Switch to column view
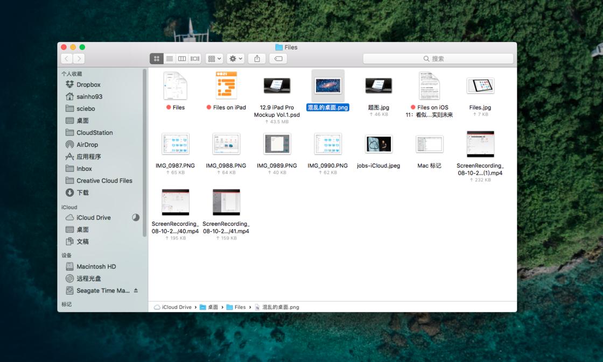 click(x=182, y=59)
